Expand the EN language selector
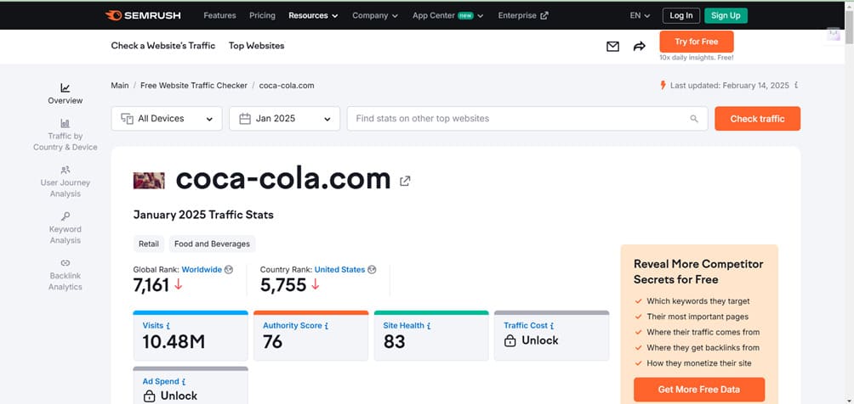 tap(640, 15)
